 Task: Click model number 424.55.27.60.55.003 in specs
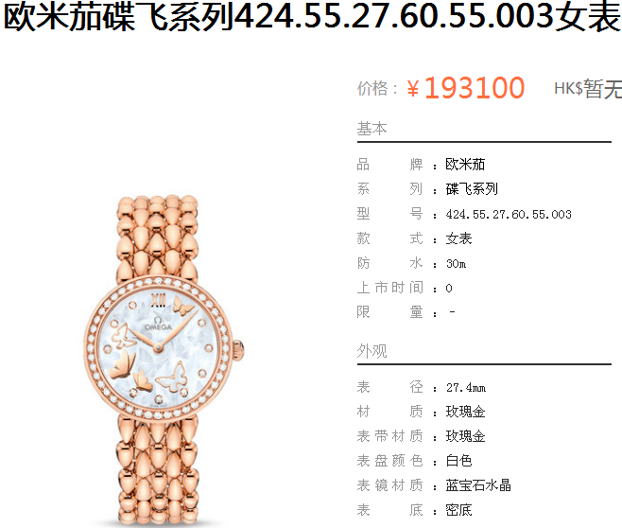tap(509, 215)
